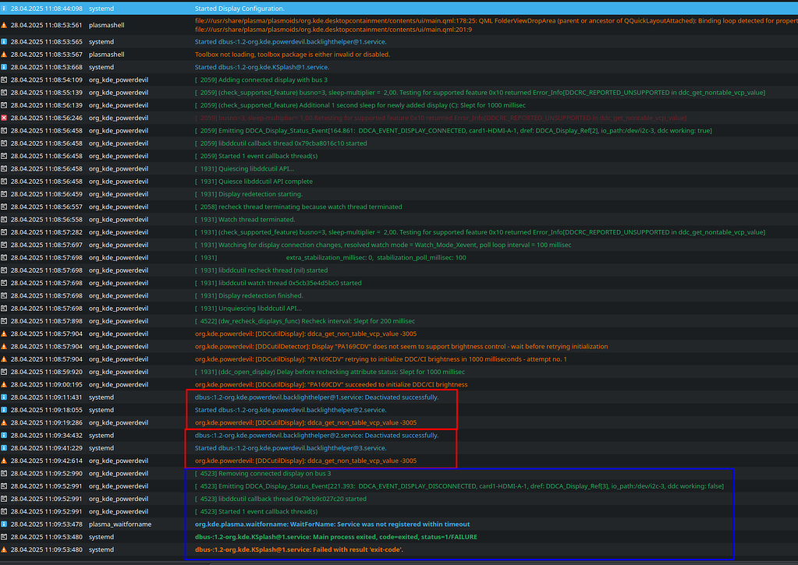Click debug icon for 'Adding connected display' row

(5, 79)
